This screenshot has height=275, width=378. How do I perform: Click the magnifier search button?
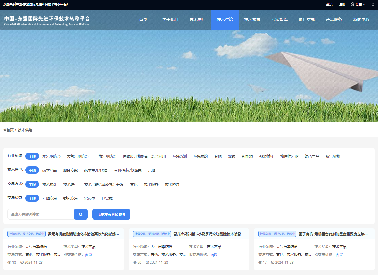81,214
